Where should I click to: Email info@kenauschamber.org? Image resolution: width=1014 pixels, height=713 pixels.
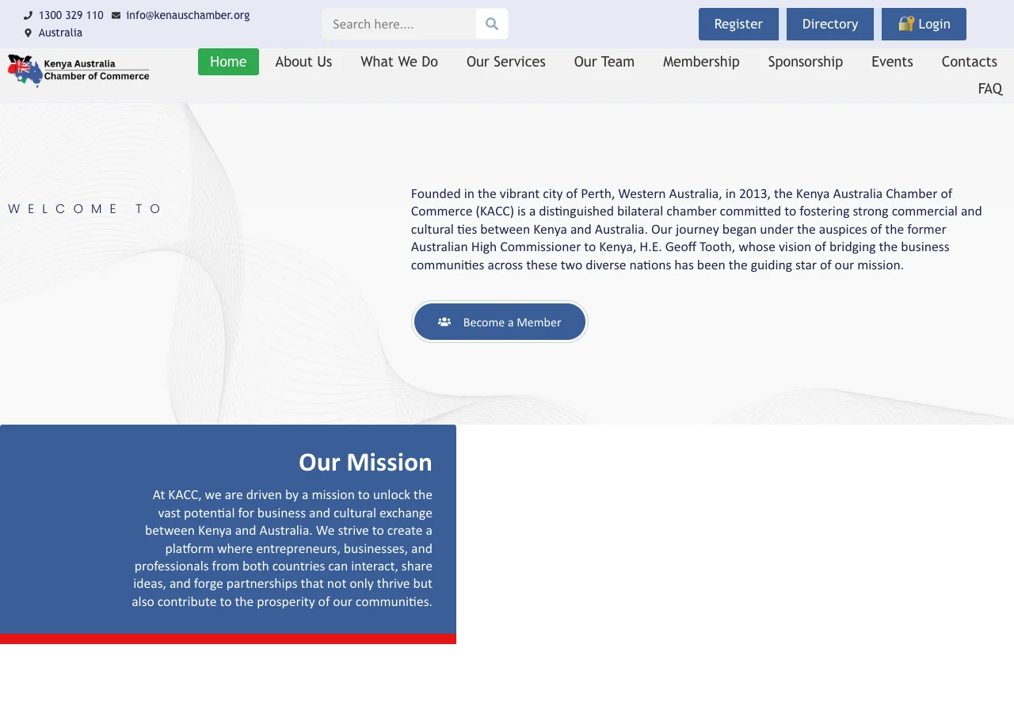[188, 15]
